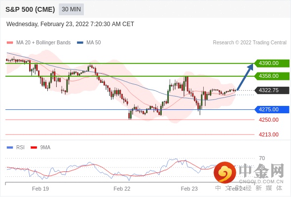The width and height of the screenshot is (291, 197).
Task: Click the Feb 19 date axis label
Action: point(40,189)
